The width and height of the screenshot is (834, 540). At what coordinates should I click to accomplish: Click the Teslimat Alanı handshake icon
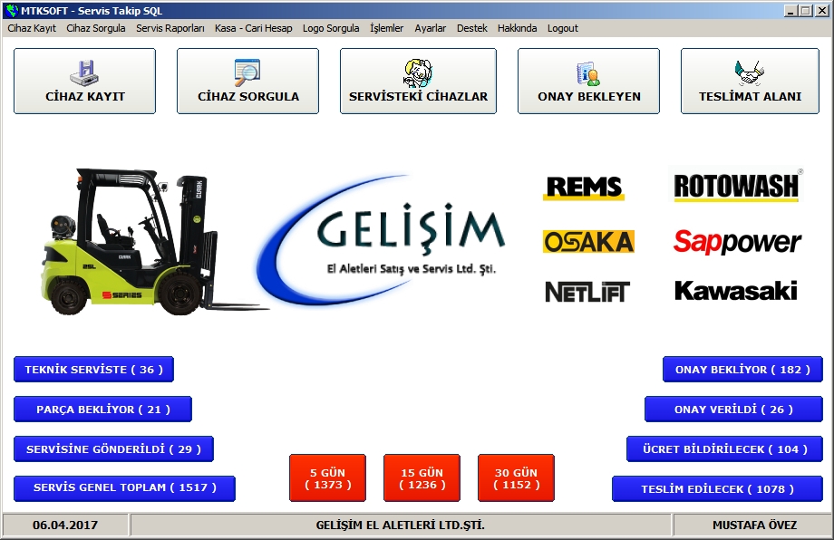(x=750, y=72)
